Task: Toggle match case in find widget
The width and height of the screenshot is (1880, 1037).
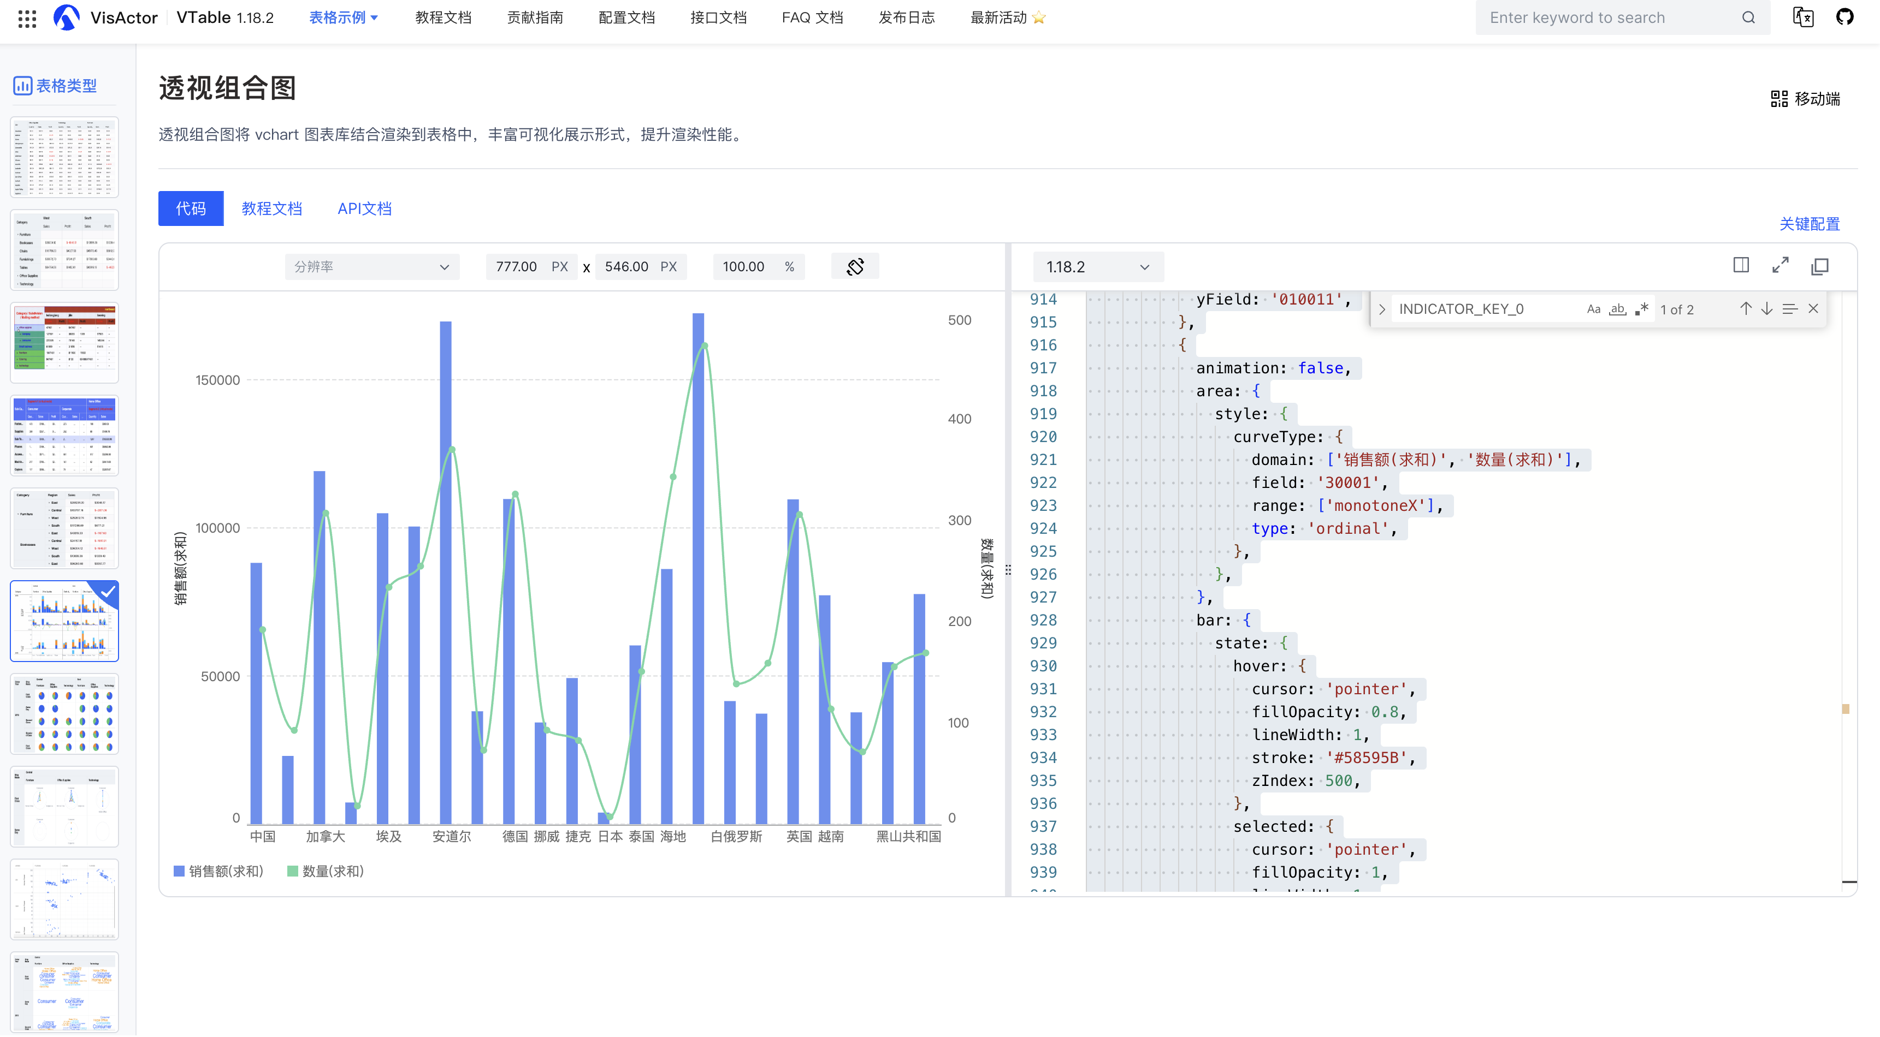Action: coord(1593,309)
